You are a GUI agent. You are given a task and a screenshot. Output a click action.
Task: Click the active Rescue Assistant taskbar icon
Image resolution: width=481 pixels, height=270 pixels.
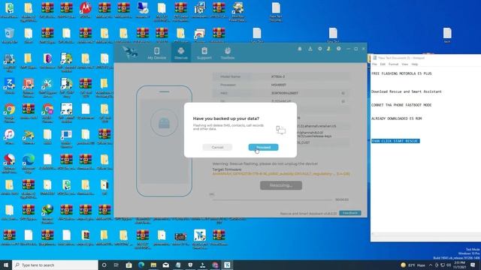click(227, 265)
